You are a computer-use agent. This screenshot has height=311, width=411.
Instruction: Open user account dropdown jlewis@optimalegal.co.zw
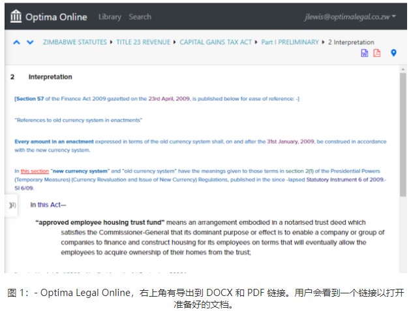(x=350, y=17)
